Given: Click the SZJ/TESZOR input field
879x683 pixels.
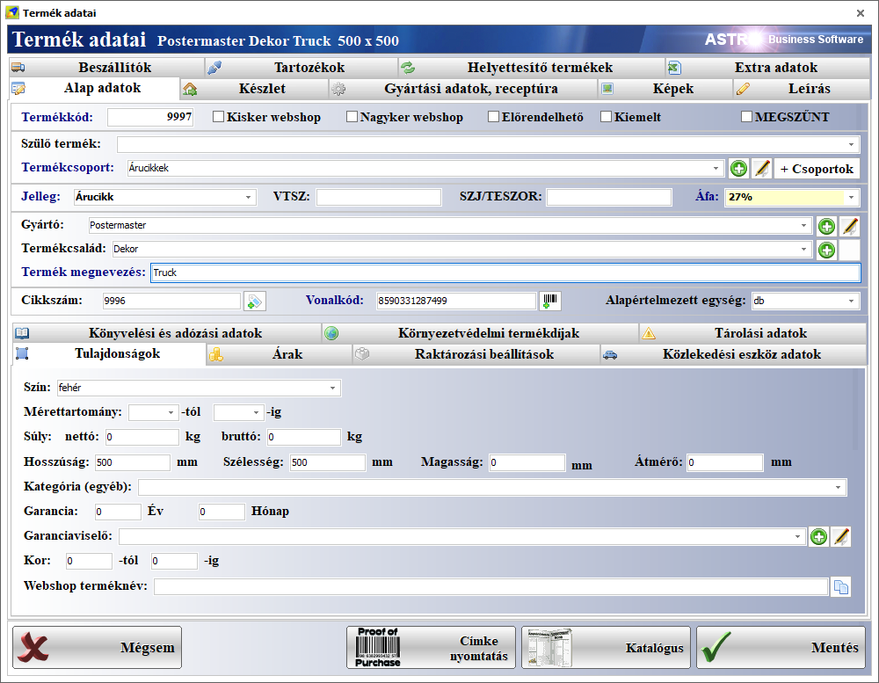Looking at the screenshot, I should tap(609, 198).
